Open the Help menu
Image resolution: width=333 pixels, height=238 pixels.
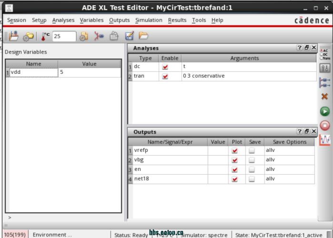217,20
